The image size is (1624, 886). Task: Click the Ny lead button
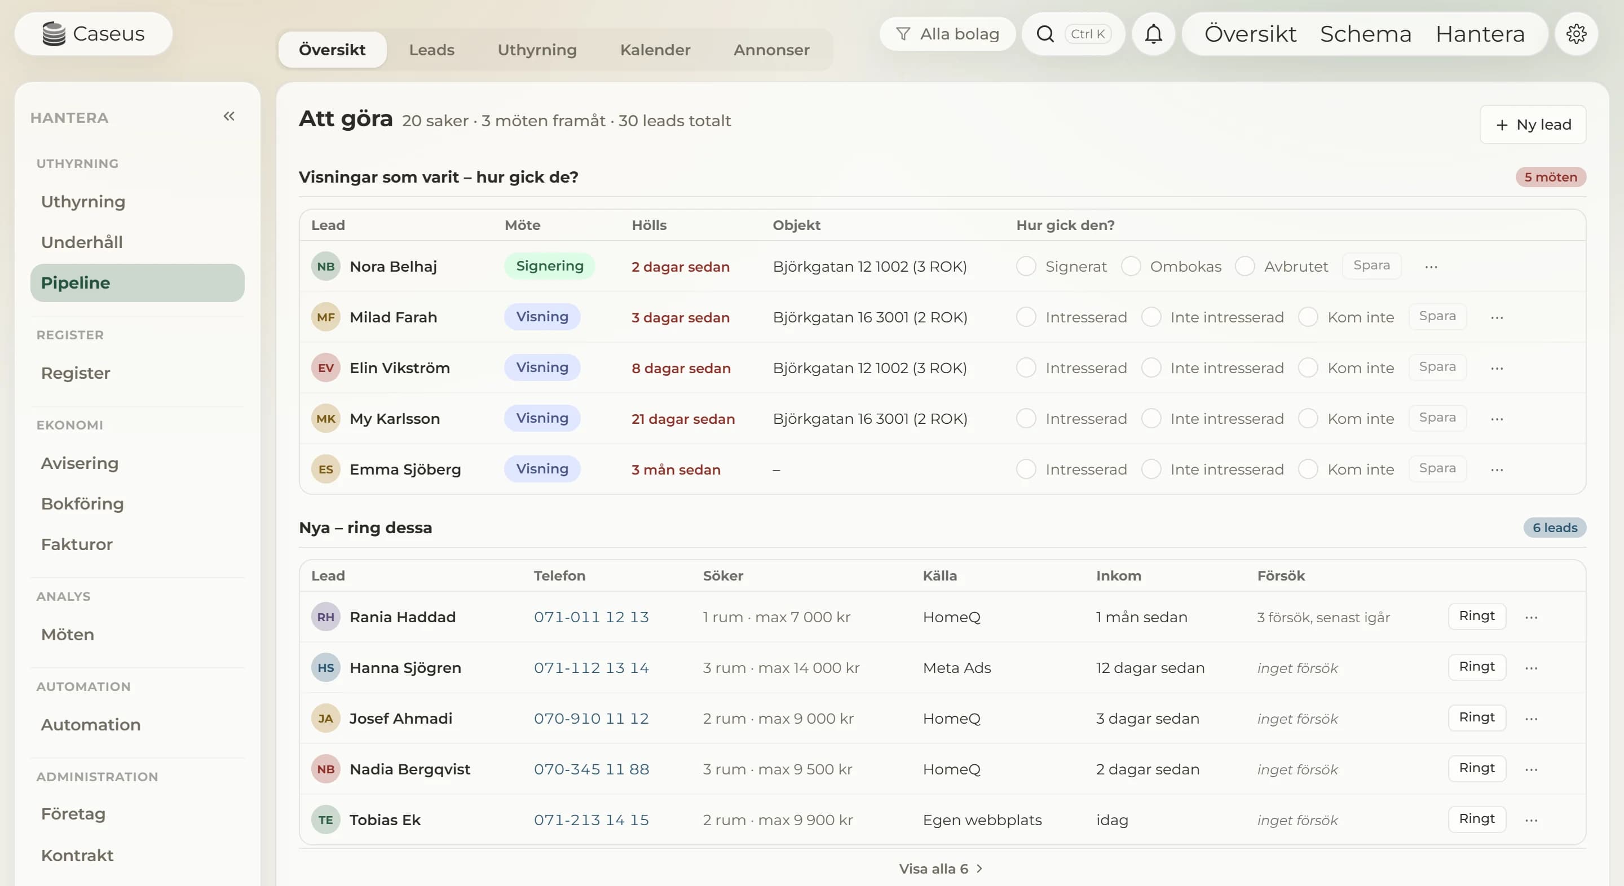(1533, 125)
